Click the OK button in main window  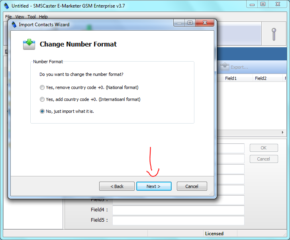click(264, 148)
